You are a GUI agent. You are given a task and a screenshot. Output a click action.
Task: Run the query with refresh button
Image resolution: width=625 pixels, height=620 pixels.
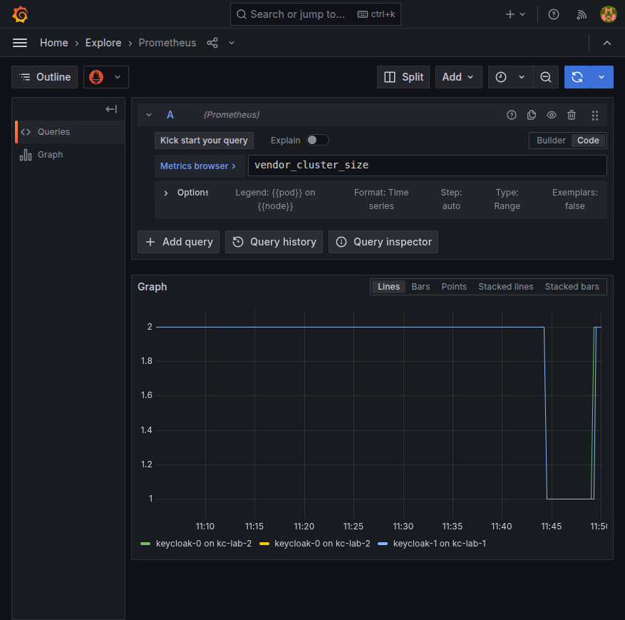[x=577, y=77]
